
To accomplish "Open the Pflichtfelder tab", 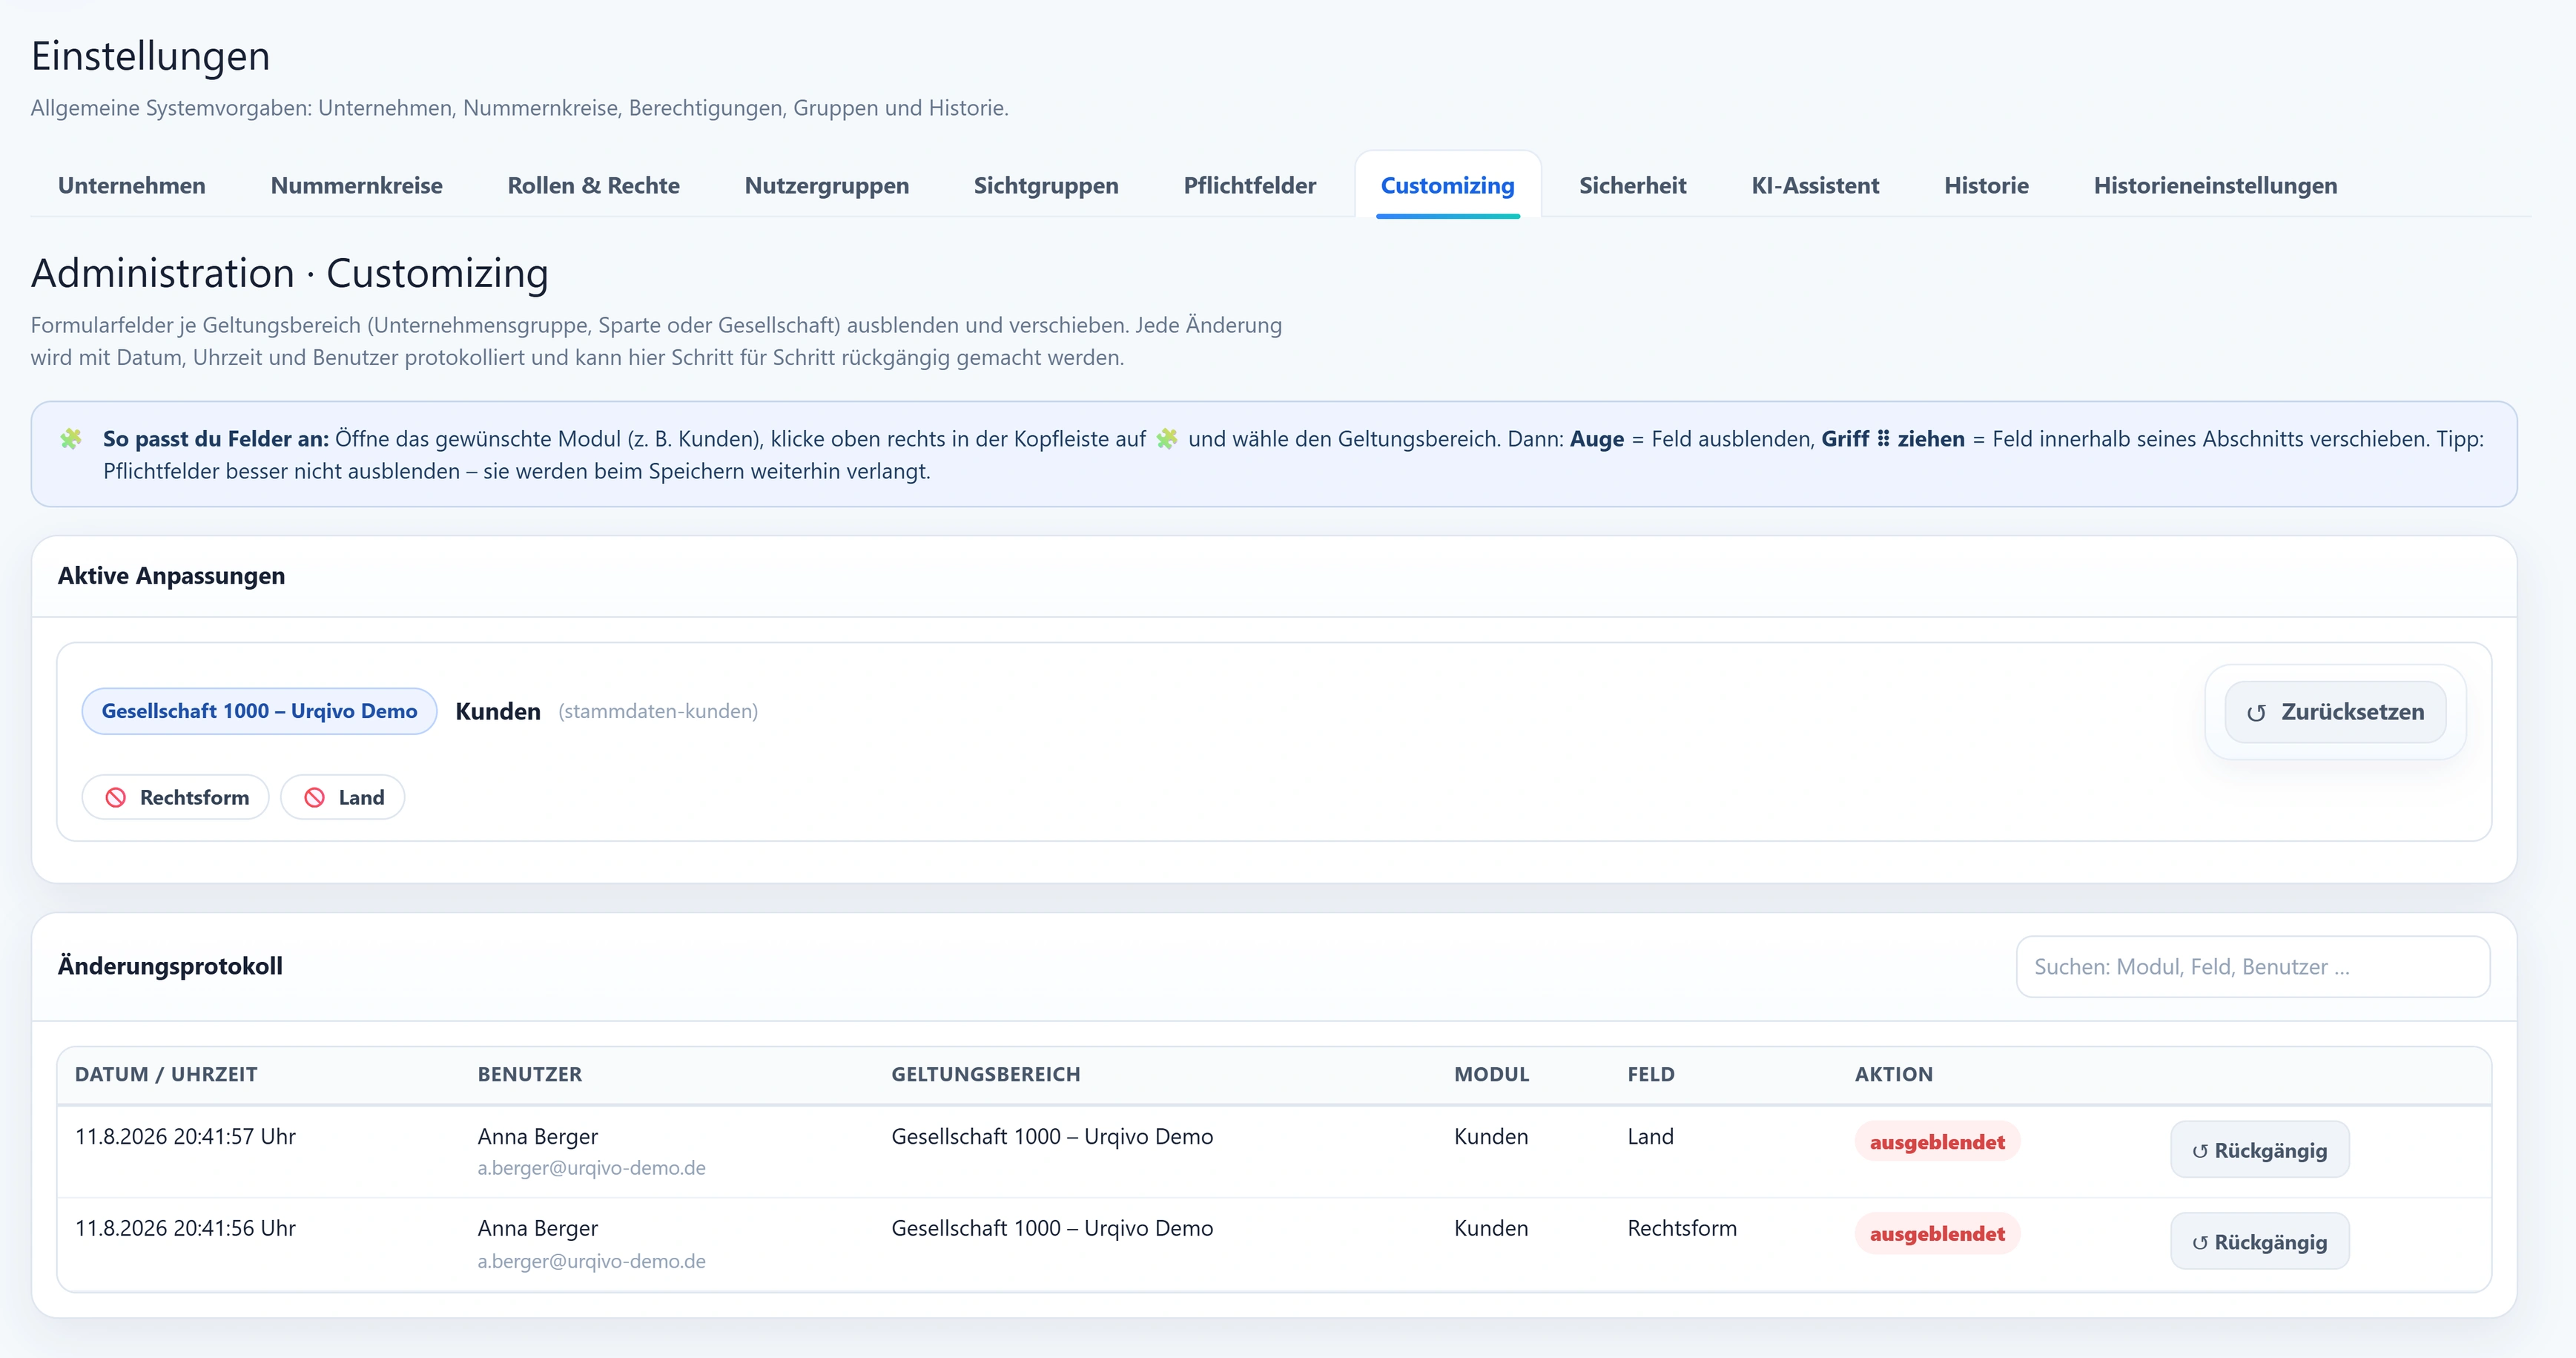I will [x=1249, y=185].
